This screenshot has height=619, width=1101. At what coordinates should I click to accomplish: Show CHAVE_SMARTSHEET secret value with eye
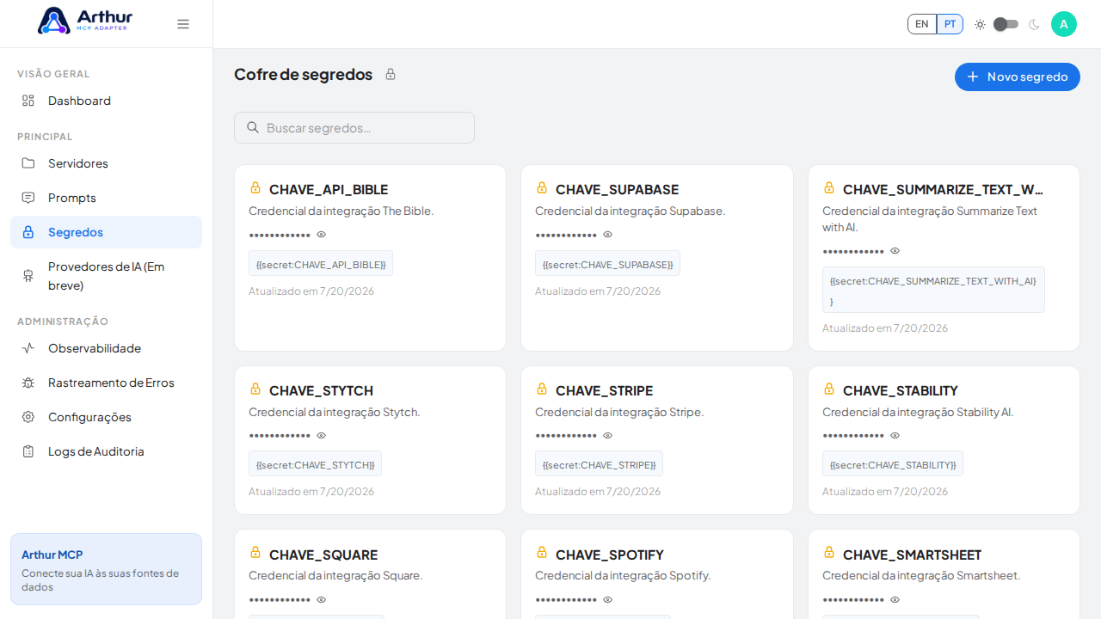coord(895,599)
